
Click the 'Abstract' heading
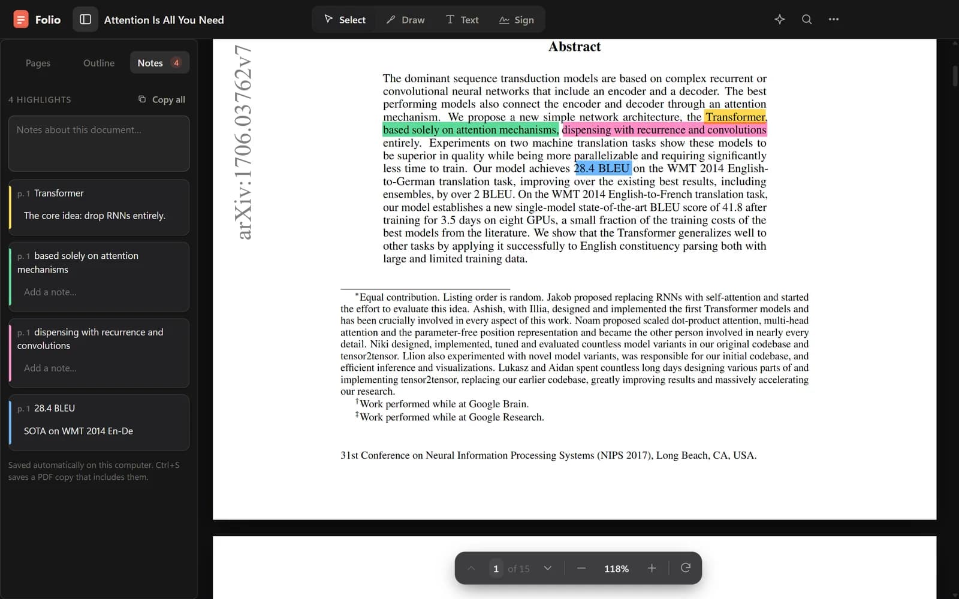[574, 47]
